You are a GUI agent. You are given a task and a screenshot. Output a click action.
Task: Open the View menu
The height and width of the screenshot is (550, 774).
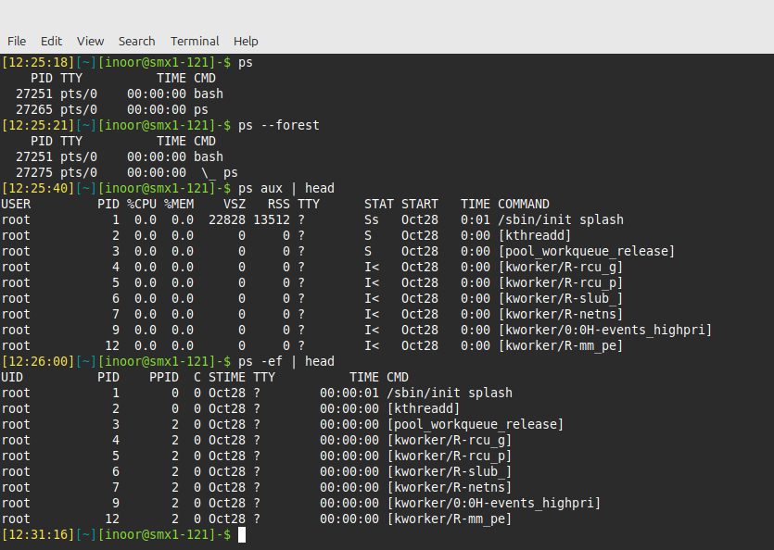[90, 41]
